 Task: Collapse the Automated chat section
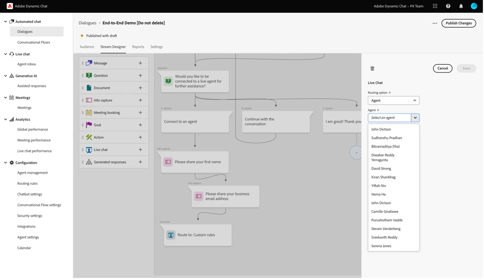click(x=6, y=21)
